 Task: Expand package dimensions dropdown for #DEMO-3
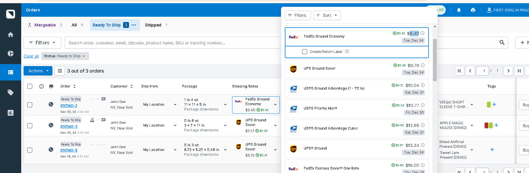pyautogui.click(x=225, y=125)
